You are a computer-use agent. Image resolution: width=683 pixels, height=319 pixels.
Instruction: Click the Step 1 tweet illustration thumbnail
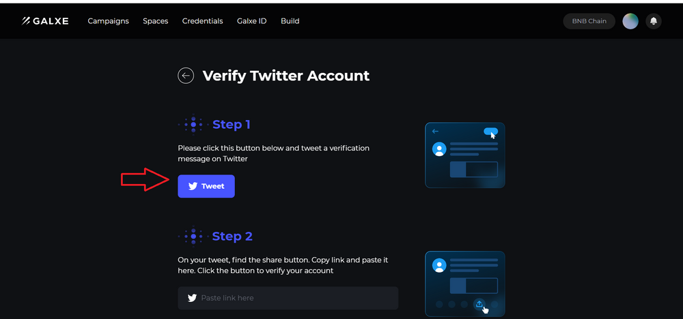[x=464, y=155]
